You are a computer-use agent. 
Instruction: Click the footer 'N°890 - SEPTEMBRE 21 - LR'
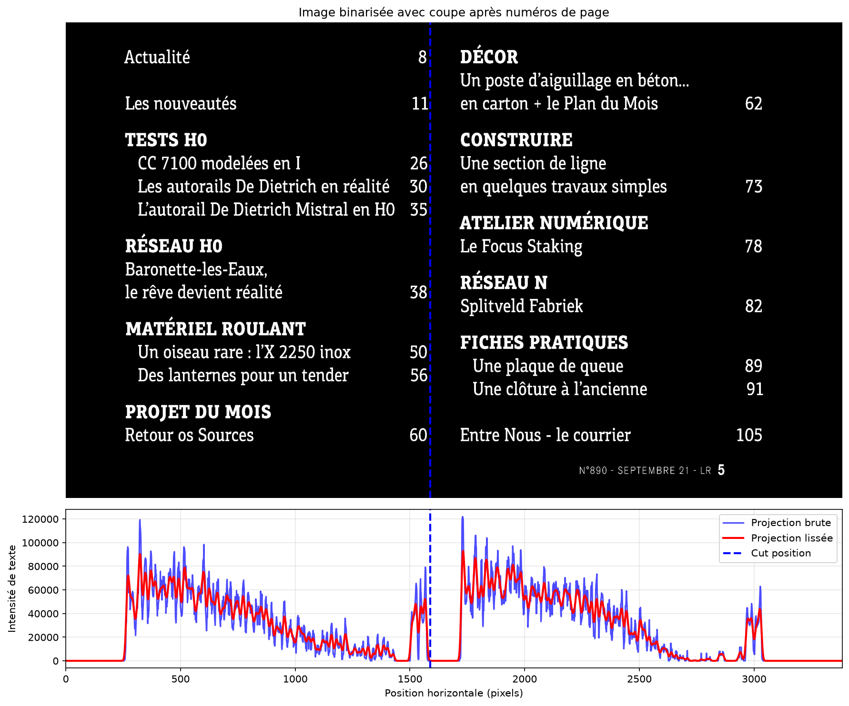[645, 471]
